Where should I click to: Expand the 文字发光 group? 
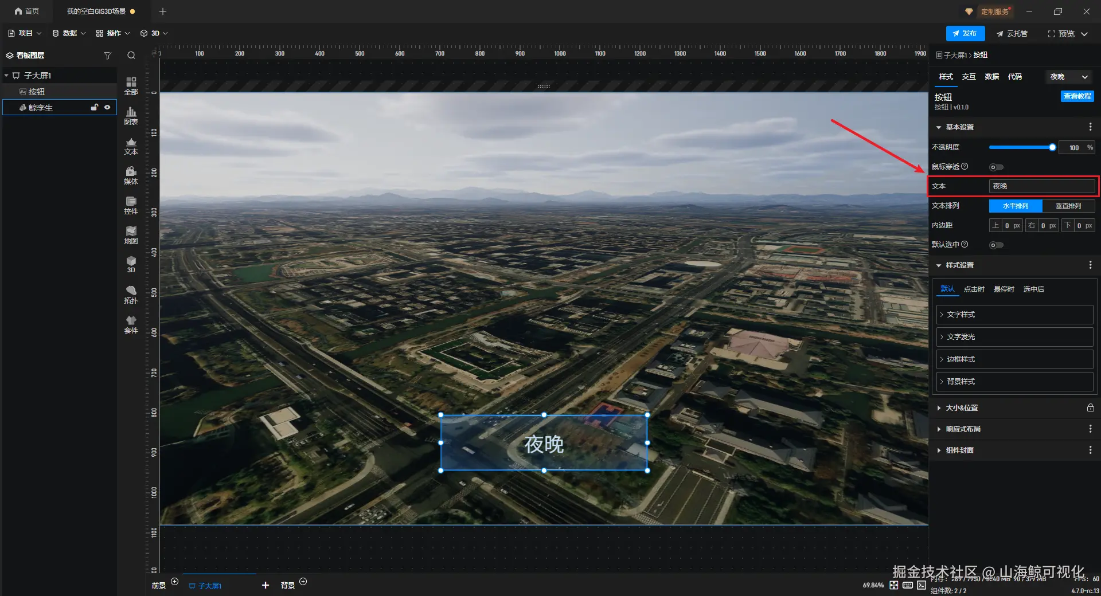[1014, 337]
